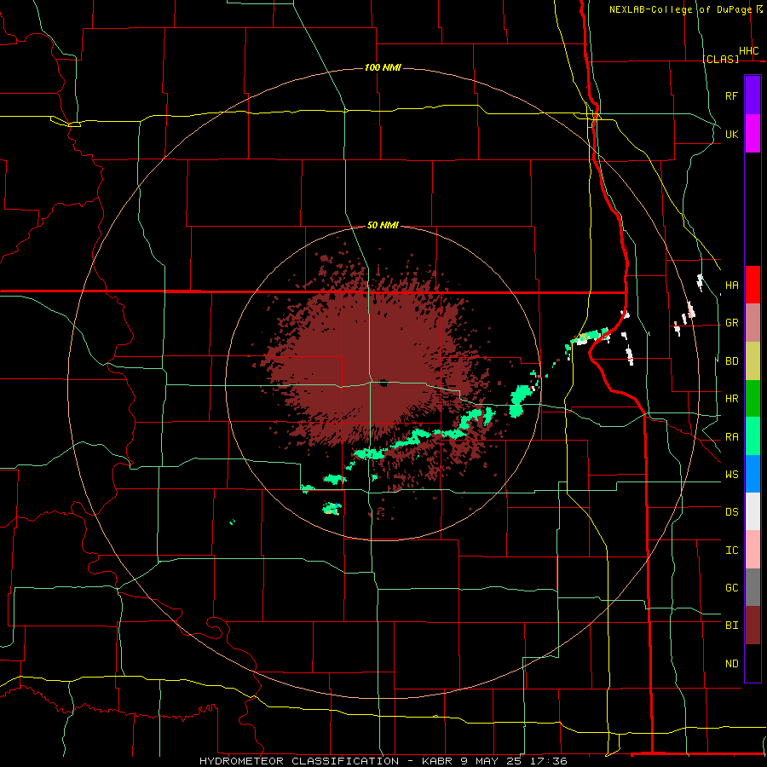767x767 pixels.
Task: Select the BD big drops yellow swatch
Action: 753,360
